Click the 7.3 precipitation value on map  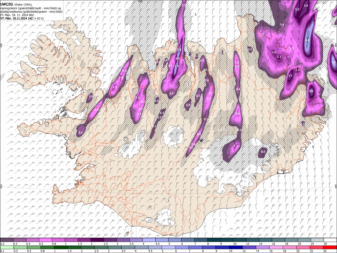click(x=177, y=66)
